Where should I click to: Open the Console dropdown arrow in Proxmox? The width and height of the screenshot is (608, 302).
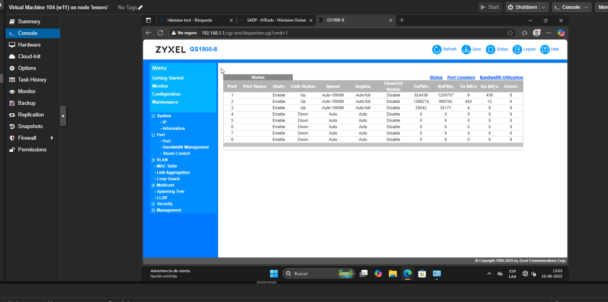[x=587, y=7]
